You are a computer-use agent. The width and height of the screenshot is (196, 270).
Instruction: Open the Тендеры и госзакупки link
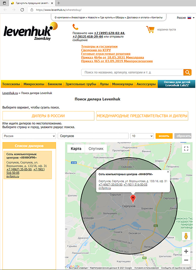point(99,47)
